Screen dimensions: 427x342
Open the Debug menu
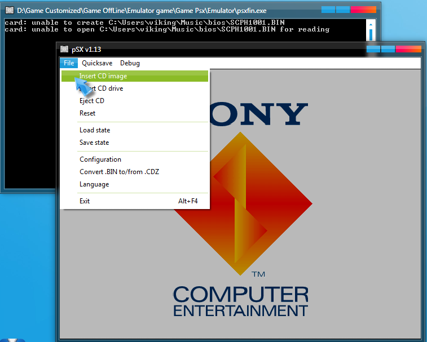(x=130, y=63)
